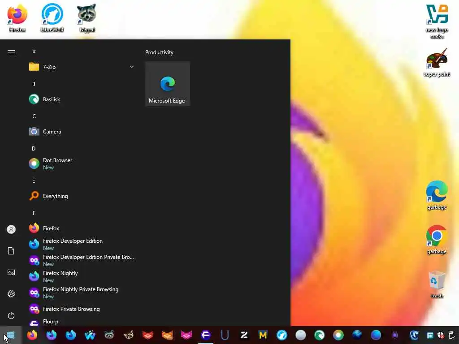Open Everything search from the app list

82,196
